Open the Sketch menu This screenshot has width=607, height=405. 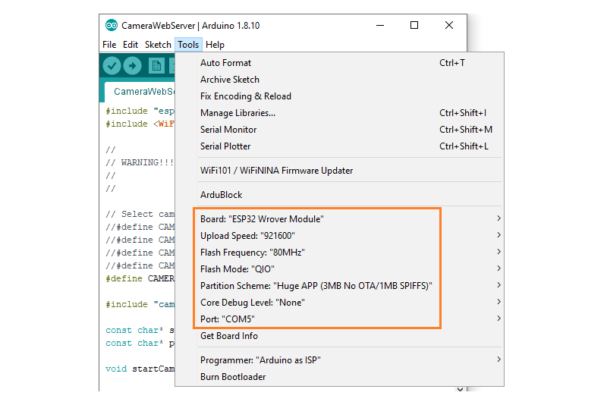coord(158,45)
